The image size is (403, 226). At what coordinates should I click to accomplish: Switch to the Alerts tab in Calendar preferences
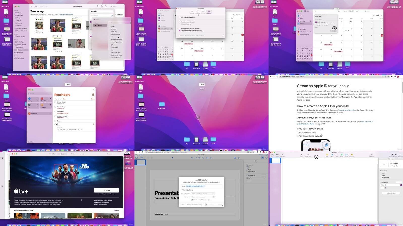click(x=203, y=12)
